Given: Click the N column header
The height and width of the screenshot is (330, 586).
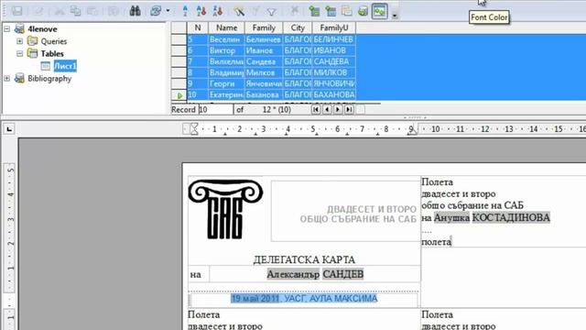Looking at the screenshot, I should tap(198, 27).
